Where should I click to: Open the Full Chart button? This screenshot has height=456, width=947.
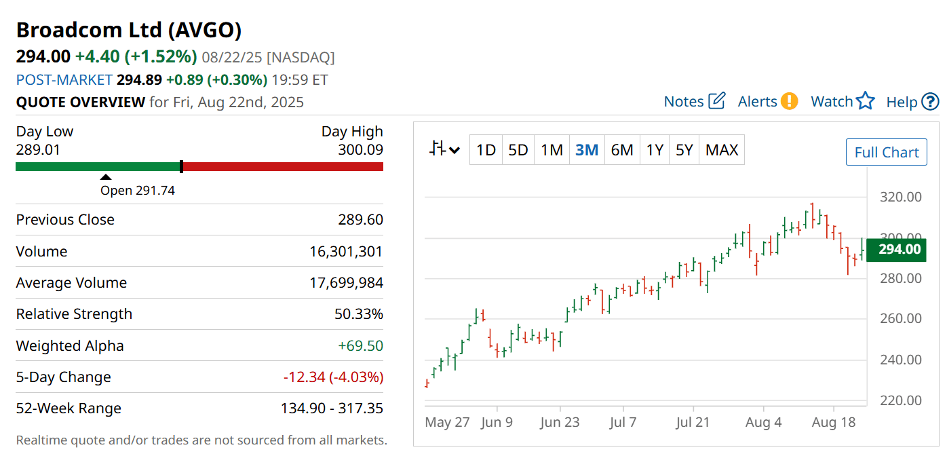pos(887,152)
